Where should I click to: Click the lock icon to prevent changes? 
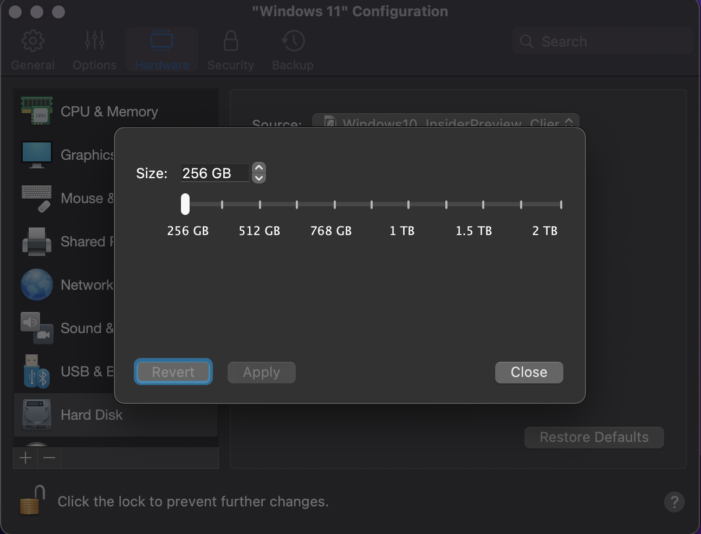pos(33,500)
